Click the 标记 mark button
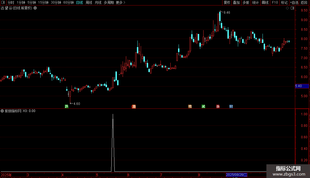This screenshot has height=178, width=310. click(284, 2)
